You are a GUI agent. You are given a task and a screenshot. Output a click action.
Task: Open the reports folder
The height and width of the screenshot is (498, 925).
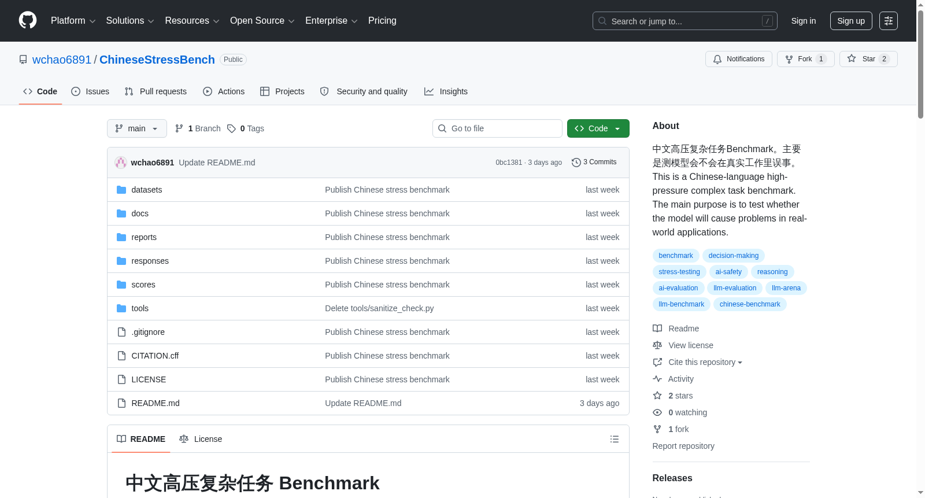tap(144, 237)
